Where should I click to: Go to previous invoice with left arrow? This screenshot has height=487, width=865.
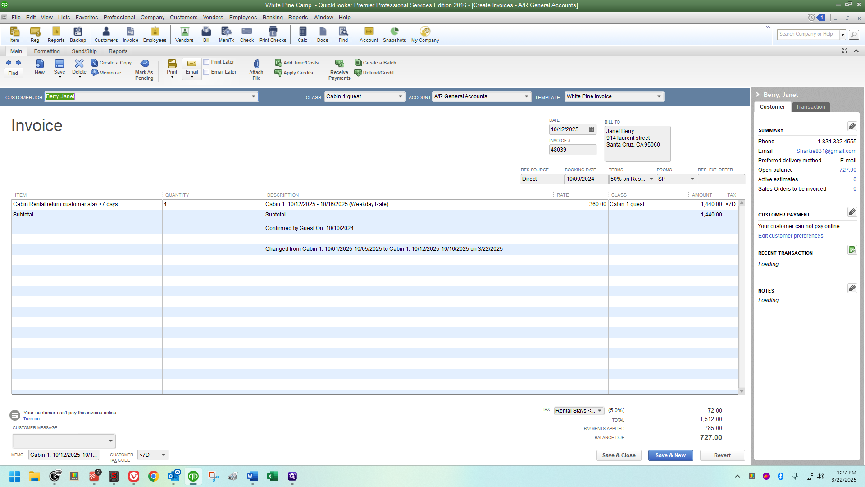tap(9, 63)
